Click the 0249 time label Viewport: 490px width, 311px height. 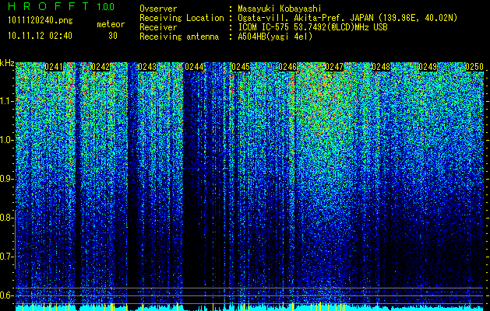click(x=428, y=67)
